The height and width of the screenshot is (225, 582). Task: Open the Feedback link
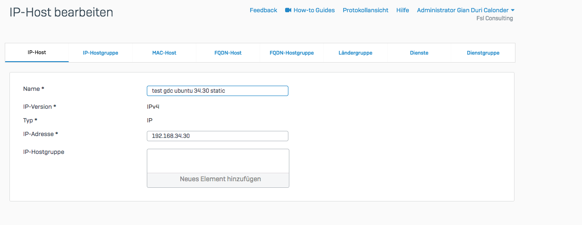click(x=263, y=10)
